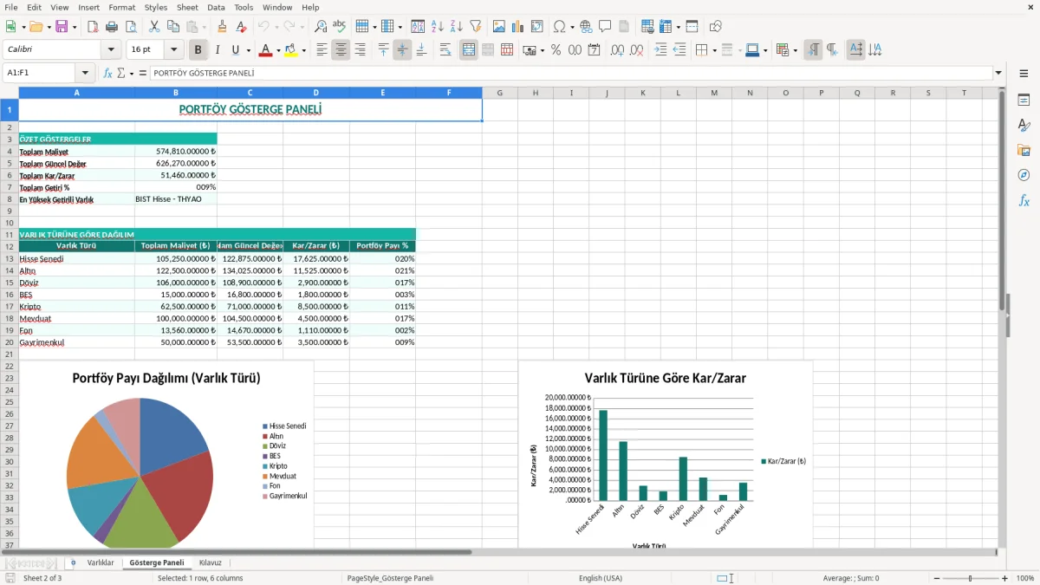Open the Sheet menu
Image resolution: width=1040 pixels, height=585 pixels.
pos(187,7)
